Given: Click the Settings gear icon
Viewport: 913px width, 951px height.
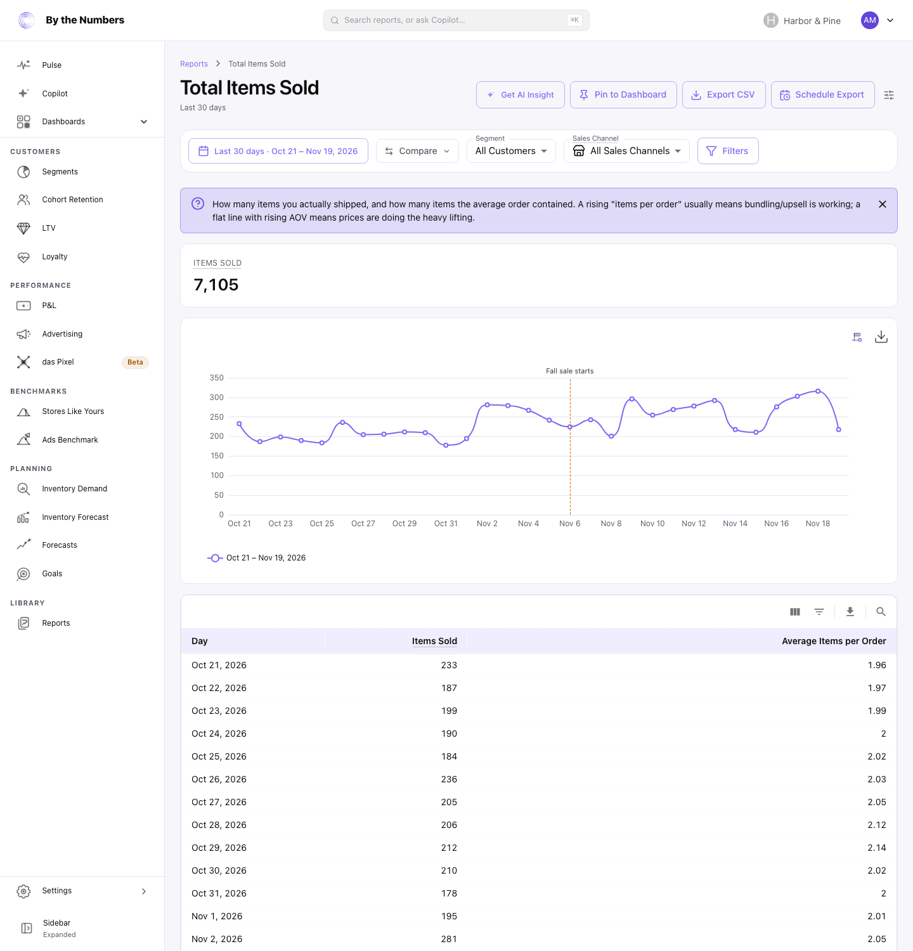Looking at the screenshot, I should [x=23, y=891].
